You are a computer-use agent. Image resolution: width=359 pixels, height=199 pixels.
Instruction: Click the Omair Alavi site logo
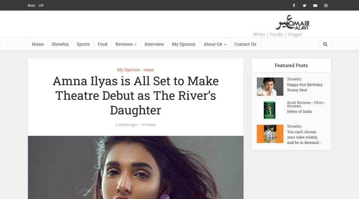(292, 23)
